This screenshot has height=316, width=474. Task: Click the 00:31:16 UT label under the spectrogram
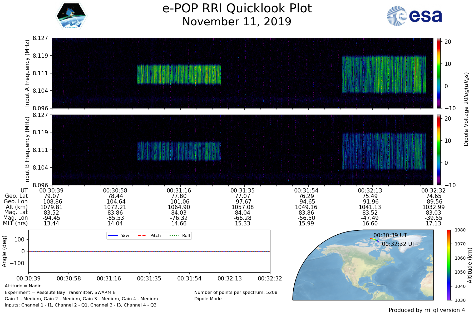point(179,191)
